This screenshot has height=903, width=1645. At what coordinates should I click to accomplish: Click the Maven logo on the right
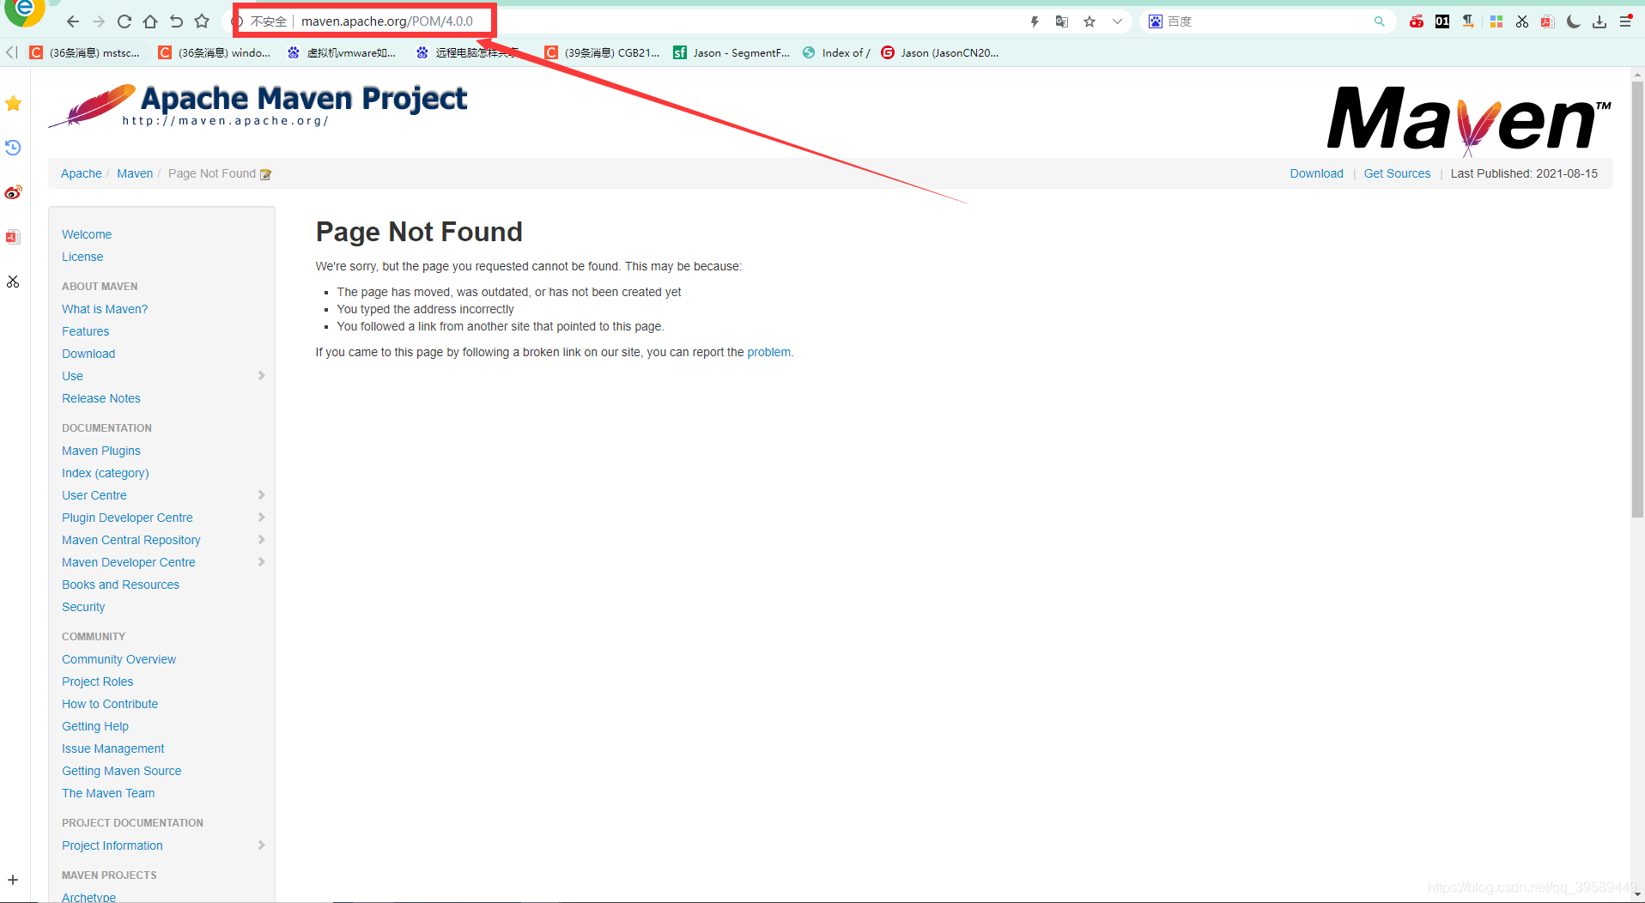(x=1468, y=120)
